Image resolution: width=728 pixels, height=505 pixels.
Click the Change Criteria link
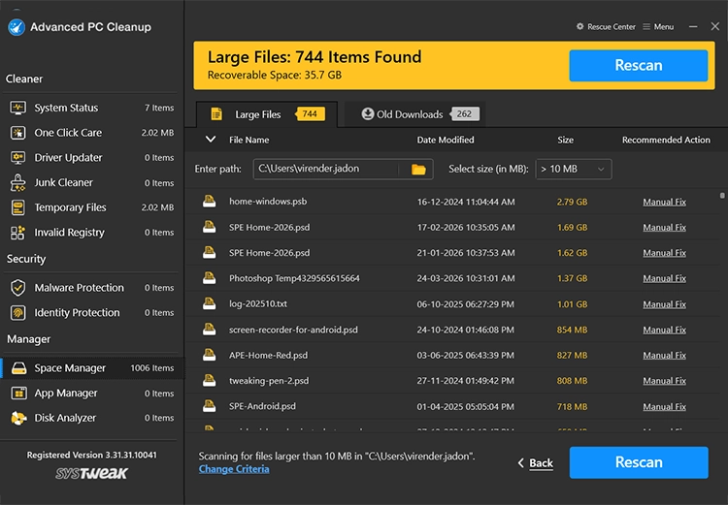234,469
